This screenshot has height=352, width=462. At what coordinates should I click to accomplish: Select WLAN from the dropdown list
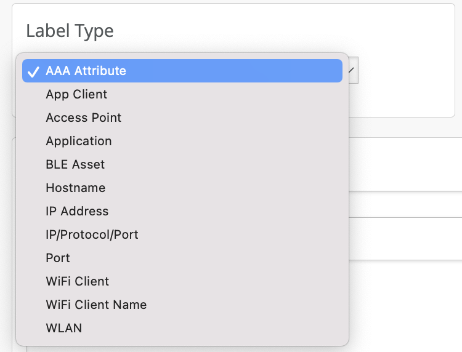coord(63,328)
